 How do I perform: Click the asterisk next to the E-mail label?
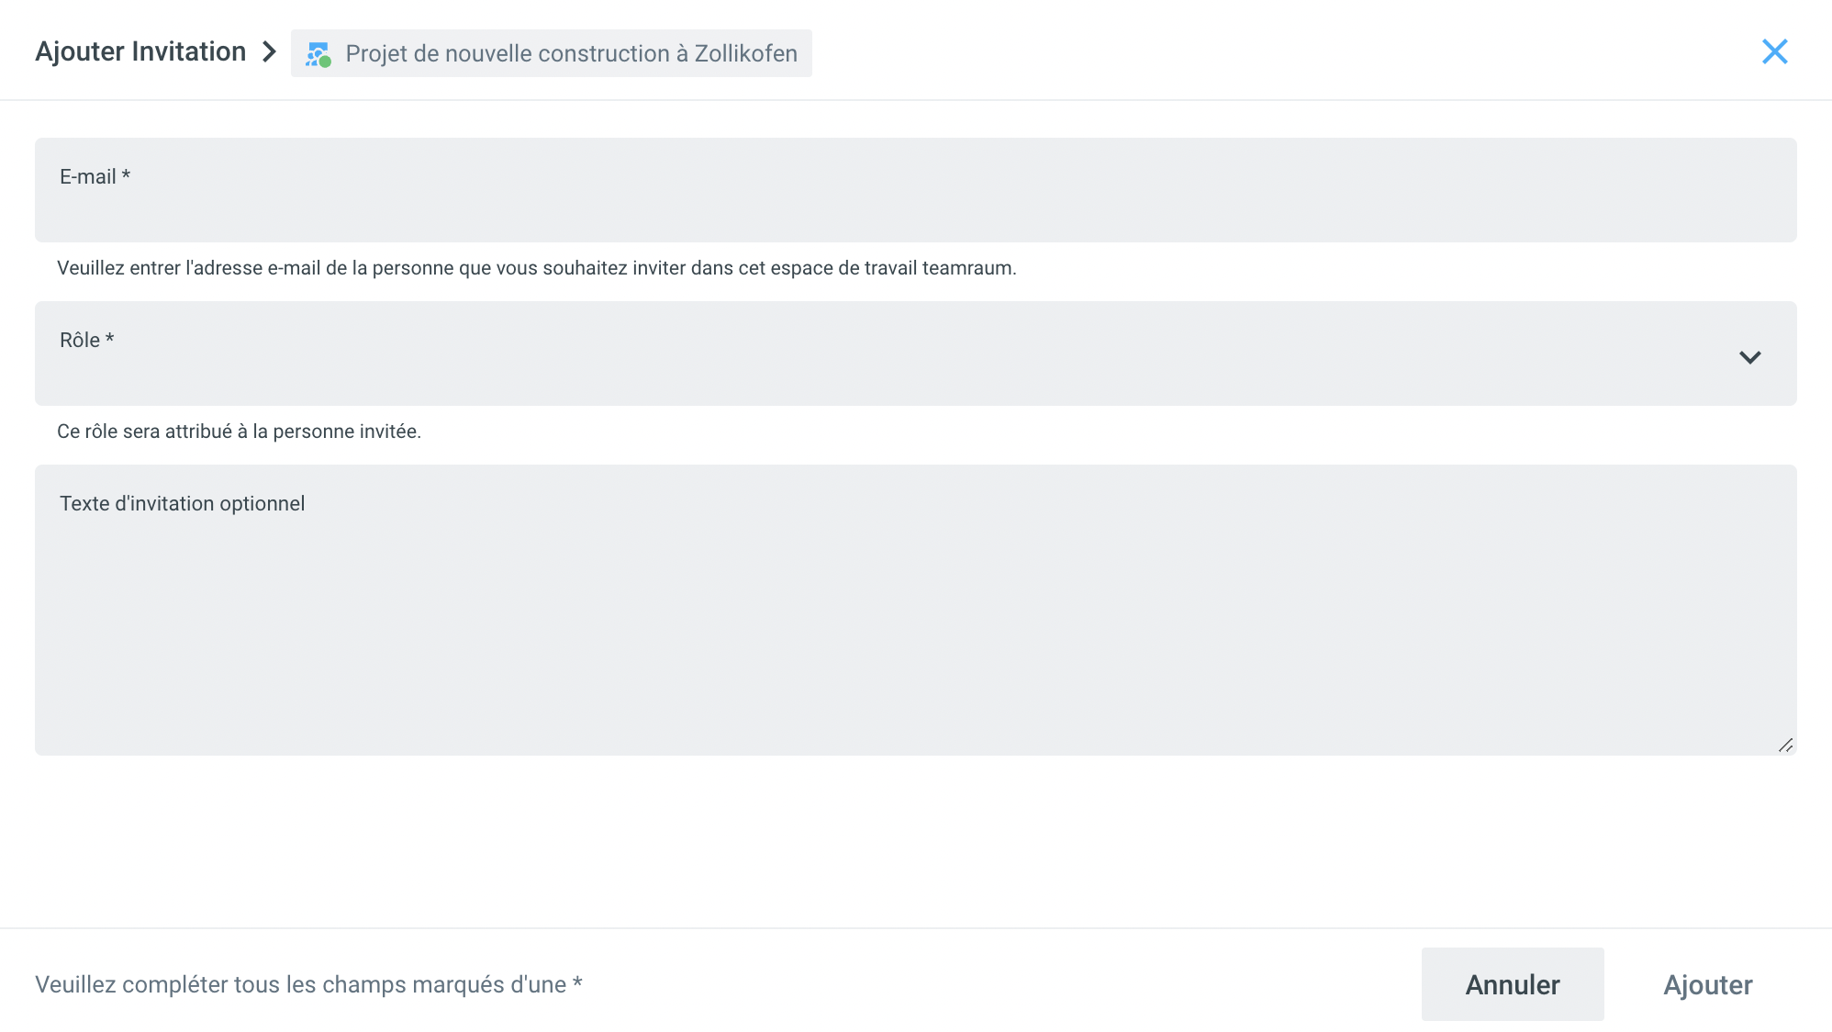pos(126,174)
